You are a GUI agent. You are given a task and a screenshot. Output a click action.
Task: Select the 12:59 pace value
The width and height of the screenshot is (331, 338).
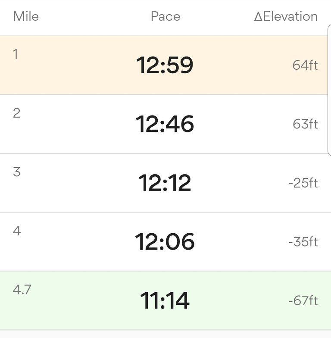coord(165,65)
